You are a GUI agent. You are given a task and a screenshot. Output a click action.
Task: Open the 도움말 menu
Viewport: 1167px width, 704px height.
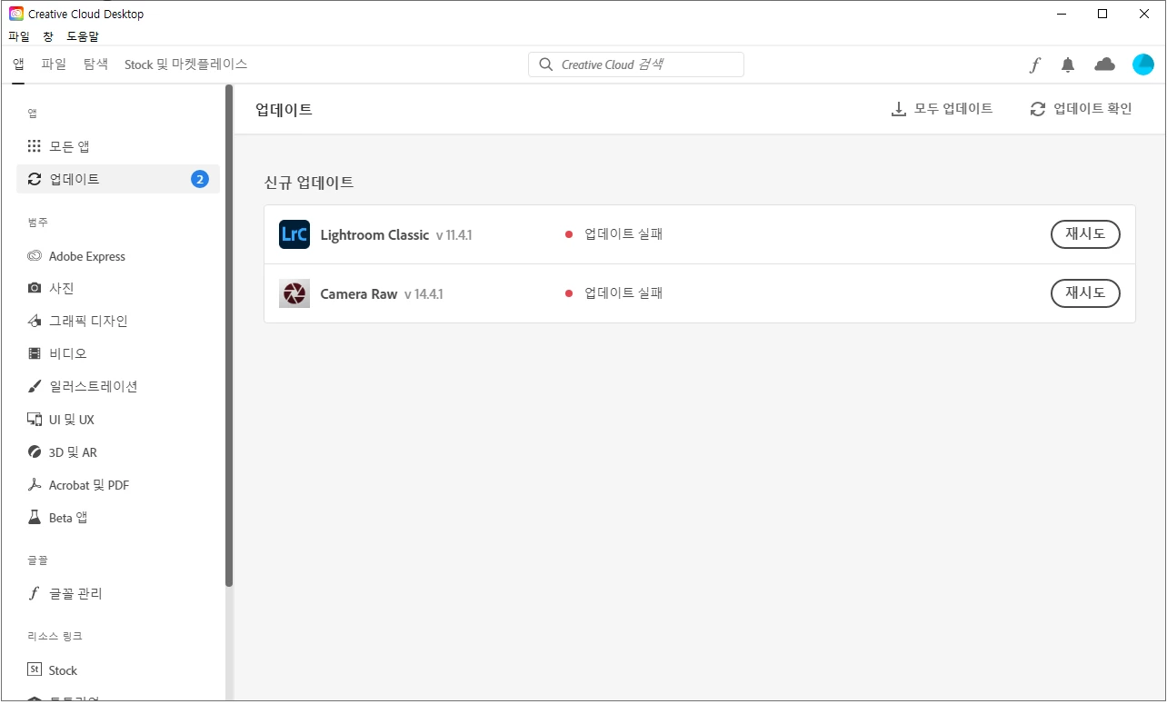point(83,36)
